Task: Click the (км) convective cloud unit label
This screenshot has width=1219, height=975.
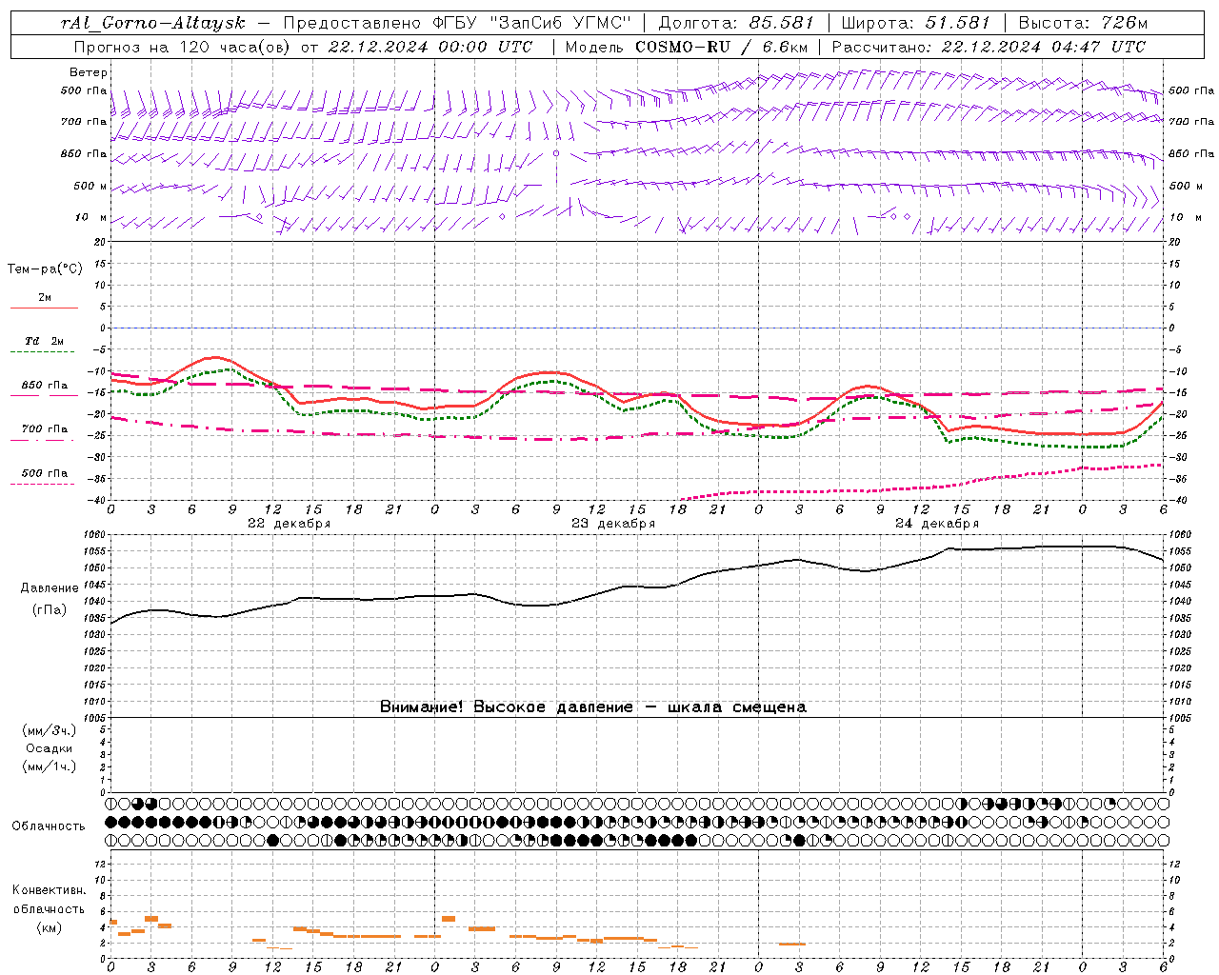Action: click(x=50, y=927)
